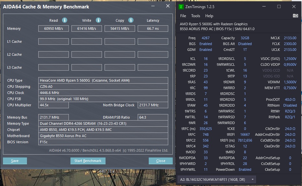Click the BGS Enabled value
Image resolution: width=302 pixels, height=186 pixels.
click(206, 44)
